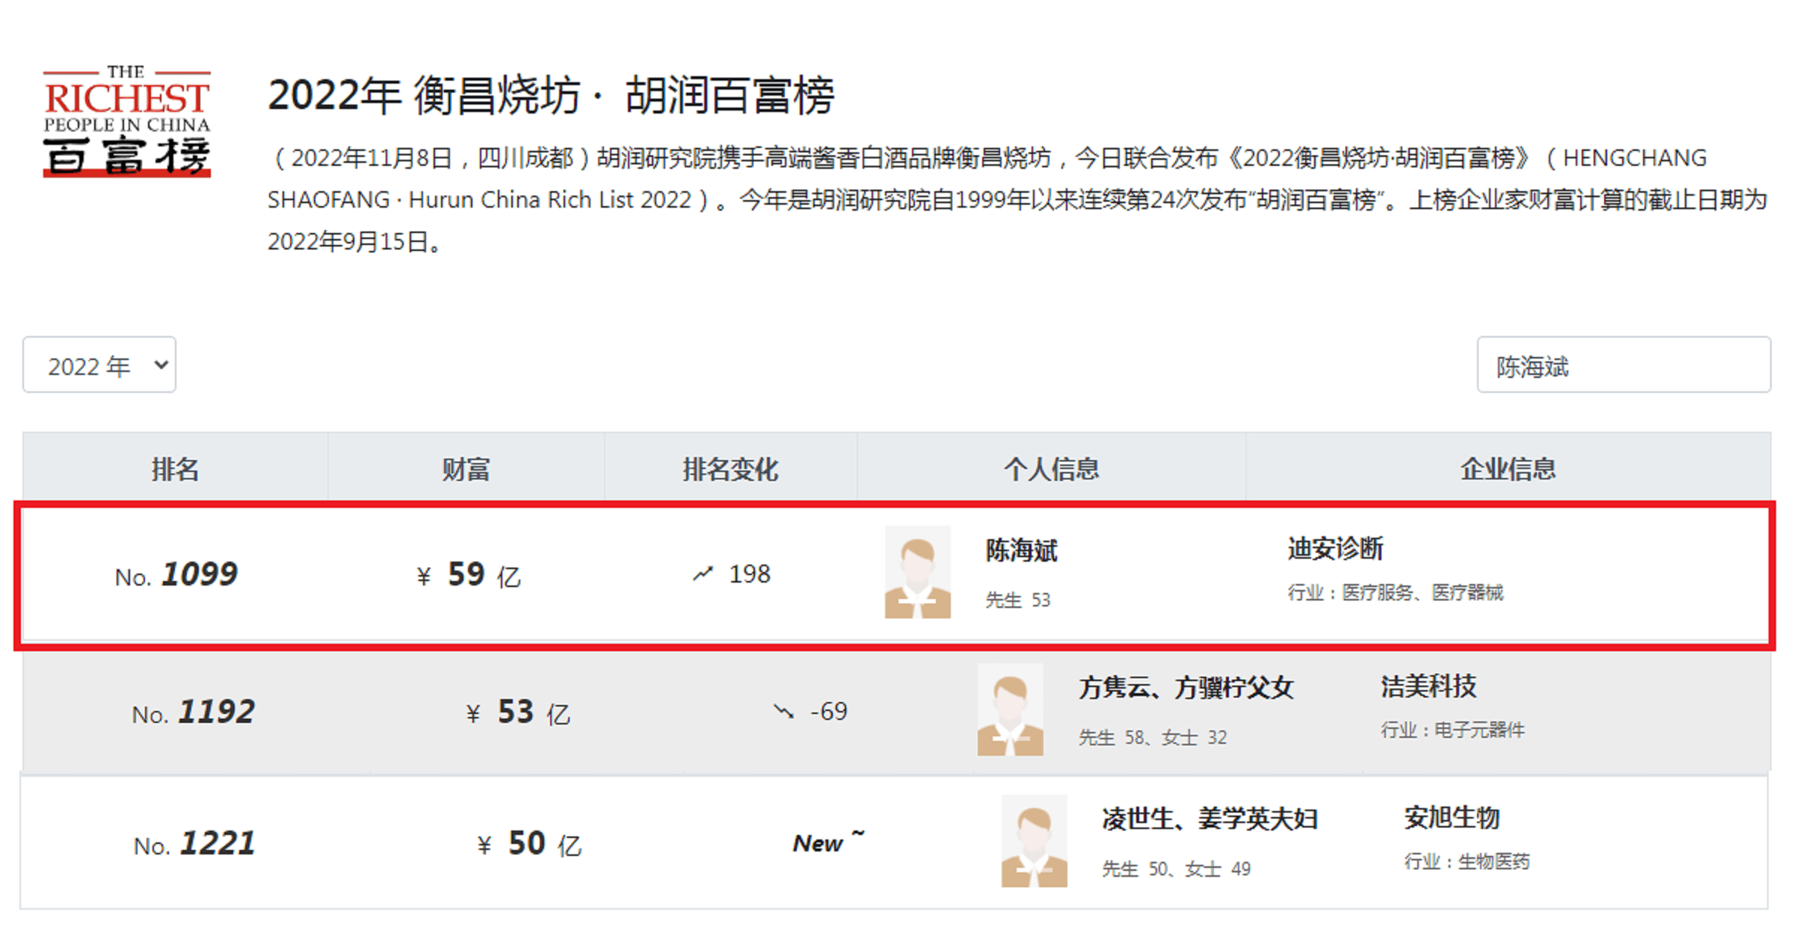
Task: Click the wealth value ¥ 50 亿
Action: point(529,844)
